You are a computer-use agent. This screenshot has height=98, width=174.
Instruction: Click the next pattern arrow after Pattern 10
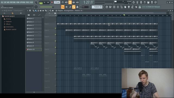[104, 7]
